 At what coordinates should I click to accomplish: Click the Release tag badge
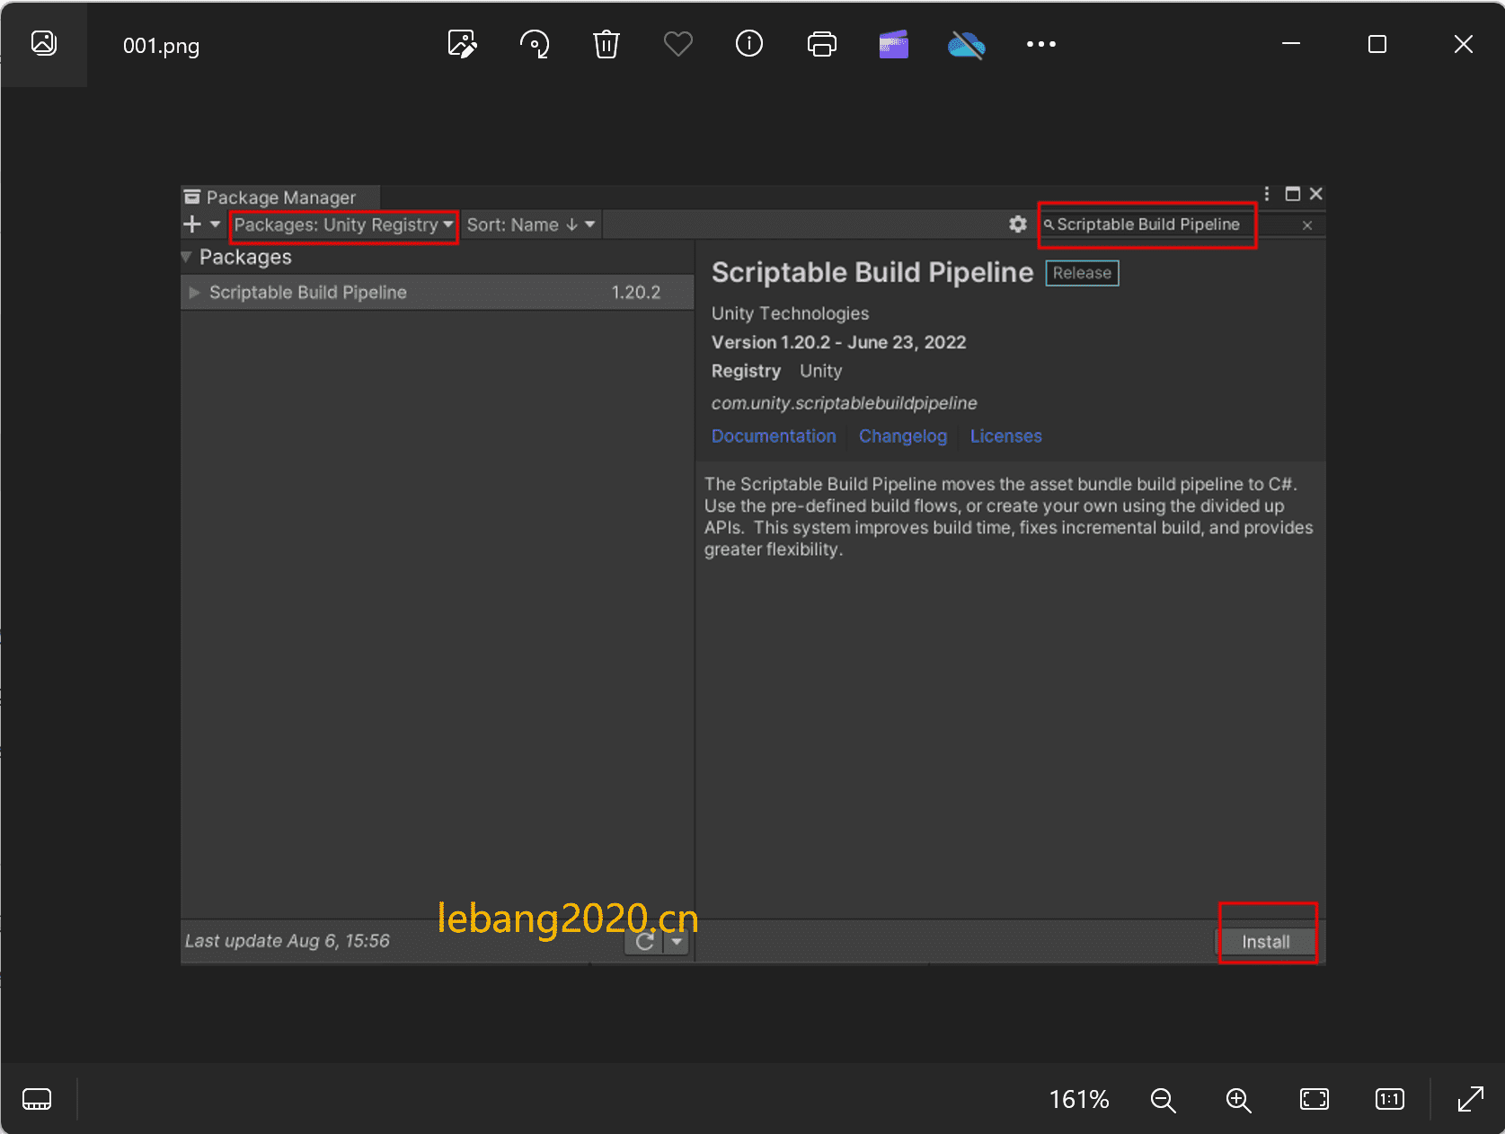click(x=1082, y=273)
